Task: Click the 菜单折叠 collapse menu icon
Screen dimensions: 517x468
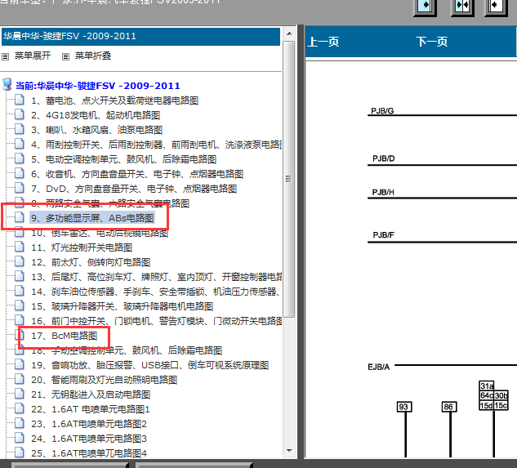Action: click(65, 56)
